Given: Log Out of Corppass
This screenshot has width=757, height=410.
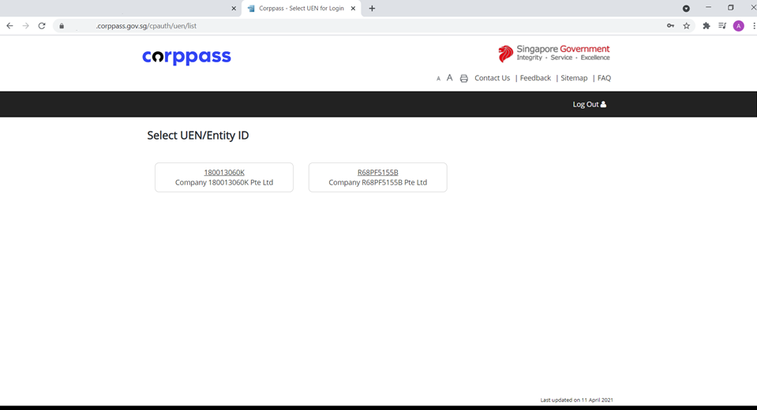Looking at the screenshot, I should [589, 104].
